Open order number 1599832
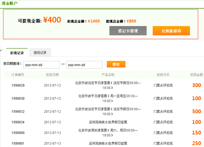Viewport: 204px width, 147px height. 18,112
